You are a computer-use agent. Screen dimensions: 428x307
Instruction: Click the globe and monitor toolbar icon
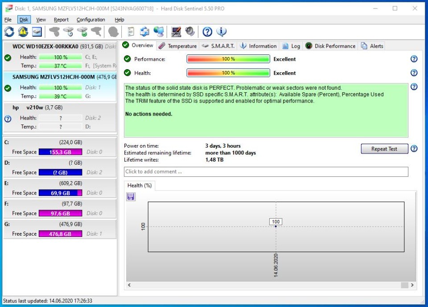158,32
